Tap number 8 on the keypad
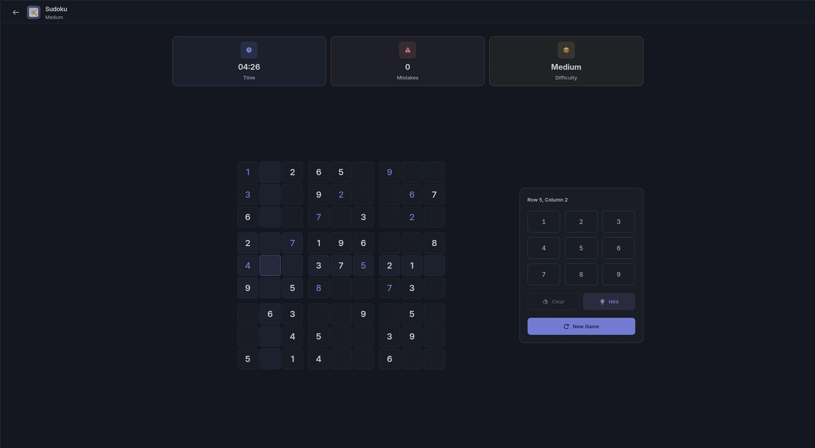 coord(581,274)
